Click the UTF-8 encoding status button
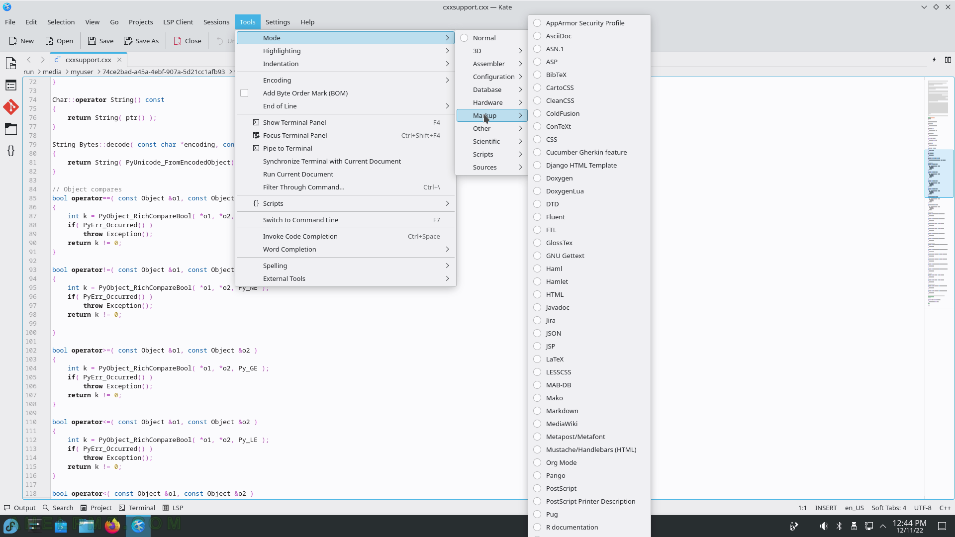 [923, 508]
